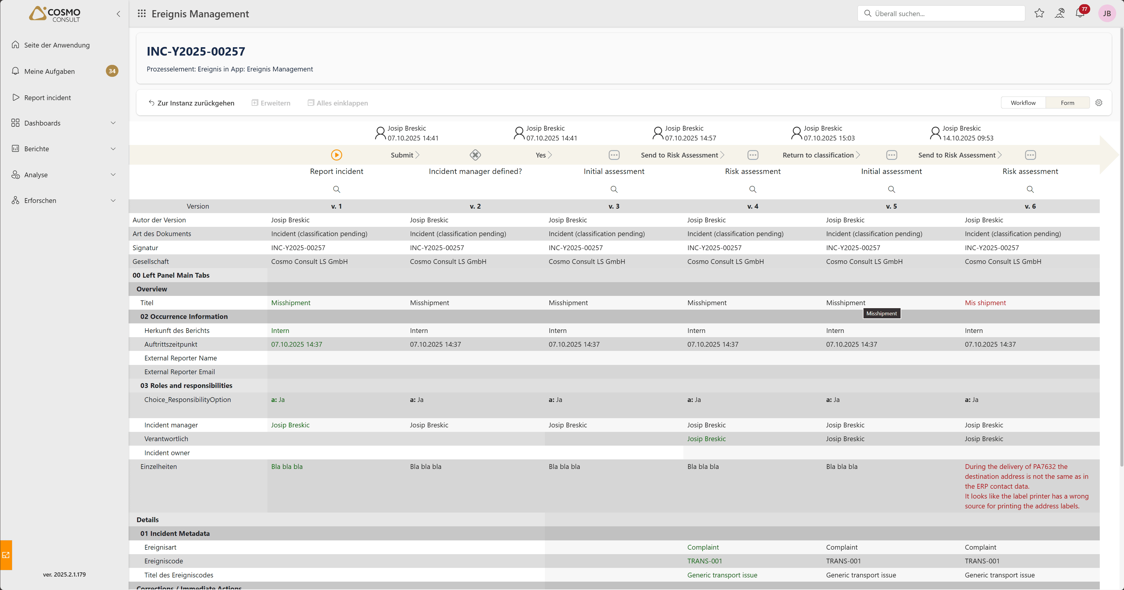Switch to Workflow view
The height and width of the screenshot is (590, 1124).
pos(1023,103)
